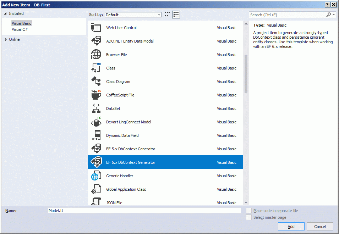Click 'Visual Basic' in the Class row
Image resolution: width=339 pixels, height=234 pixels.
click(x=226, y=68)
